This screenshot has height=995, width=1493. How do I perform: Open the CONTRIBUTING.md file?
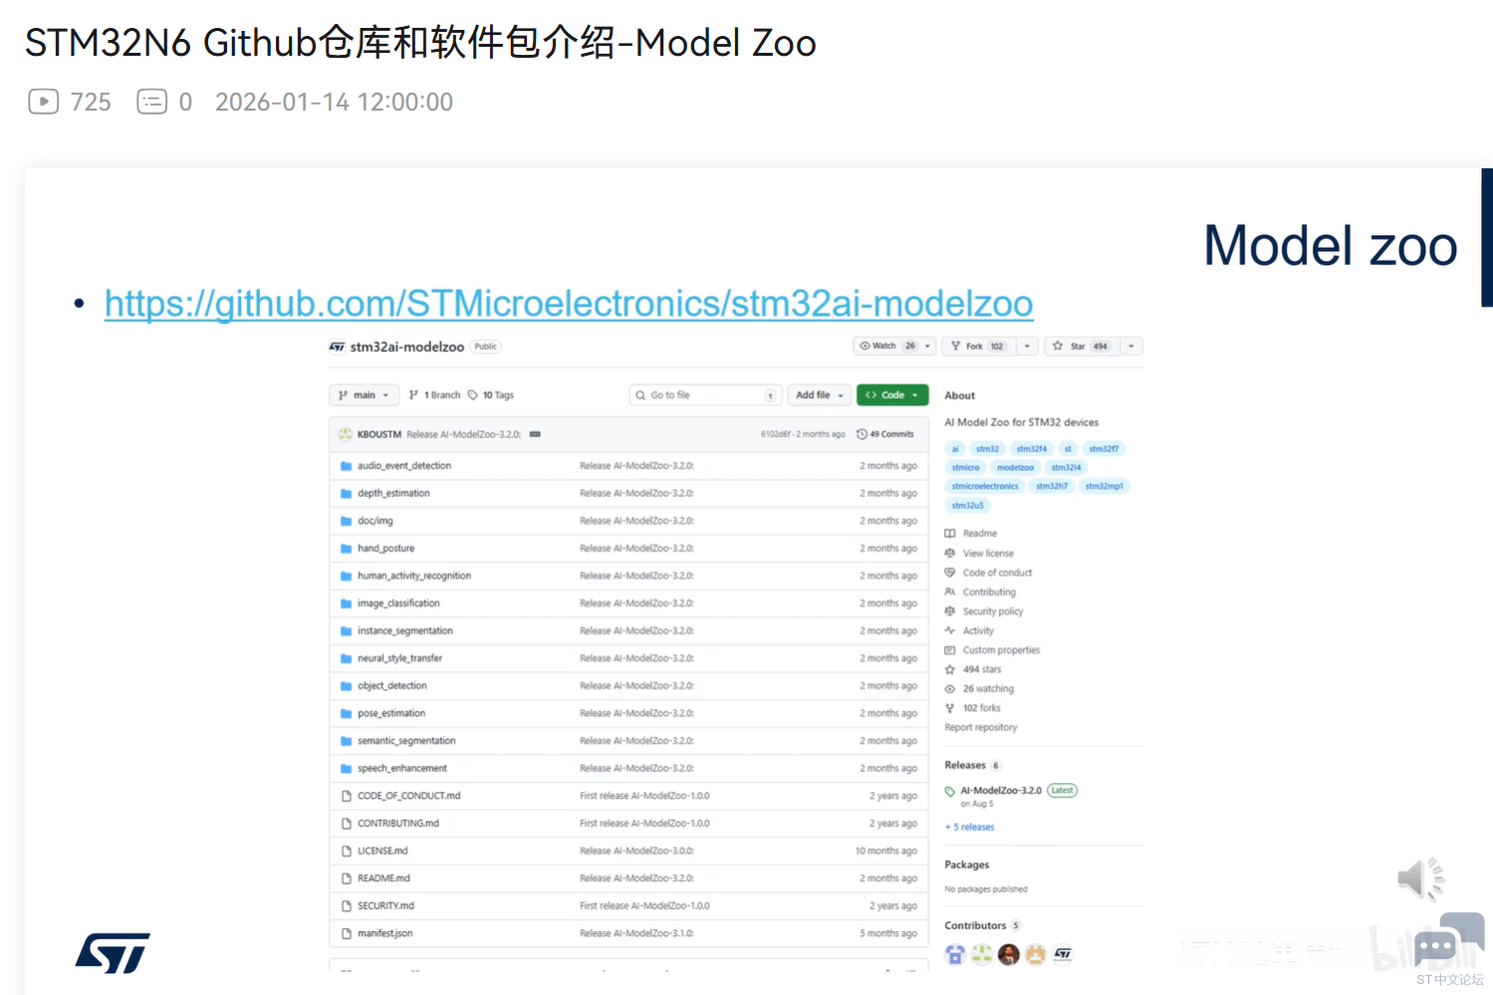tap(398, 824)
